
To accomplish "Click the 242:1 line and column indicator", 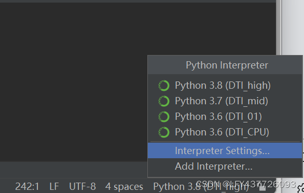I will tap(27, 187).
